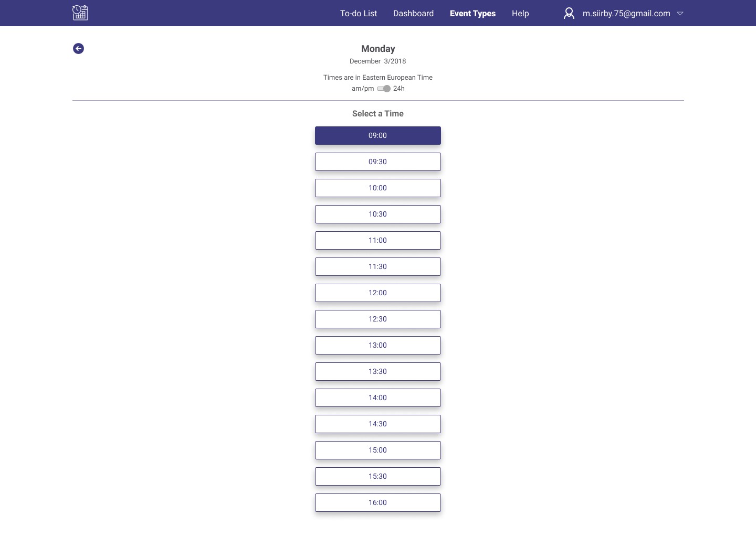Choose the 13:30 time slot

(378, 371)
